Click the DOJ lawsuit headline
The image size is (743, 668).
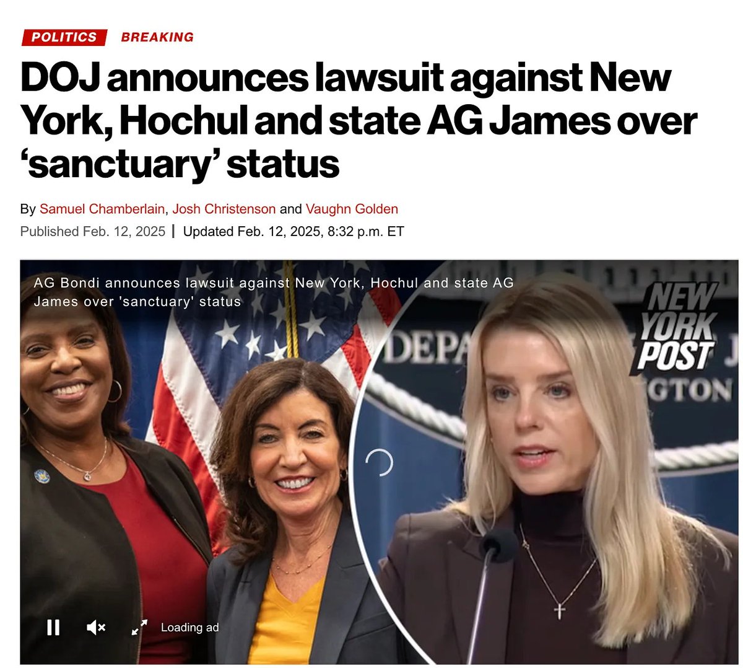pos(359,121)
